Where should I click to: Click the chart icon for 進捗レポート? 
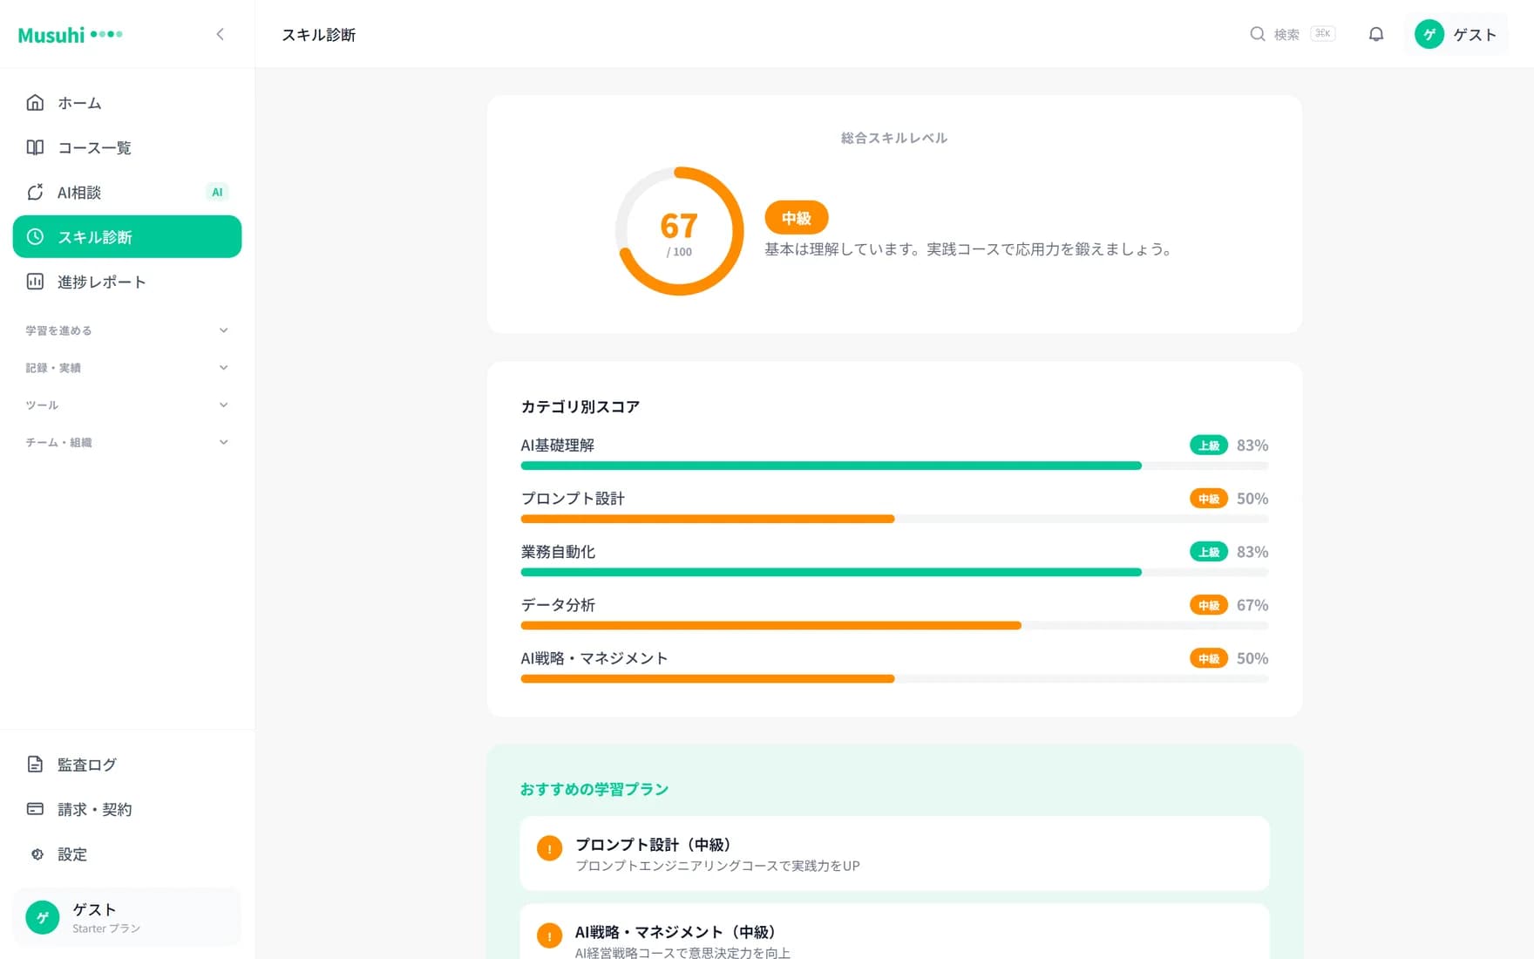click(35, 282)
